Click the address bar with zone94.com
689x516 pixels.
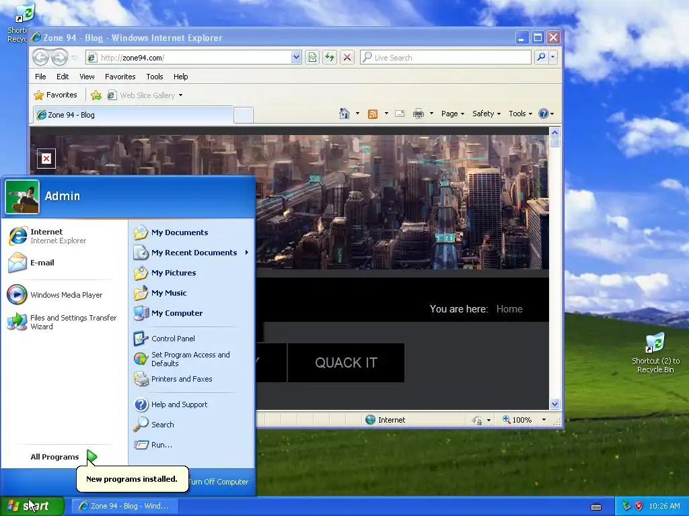189,58
